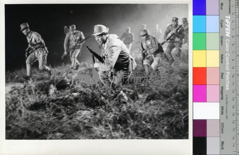Select the saturated green color patch
This screenshot has height=155, width=239.
click(x=199, y=41)
